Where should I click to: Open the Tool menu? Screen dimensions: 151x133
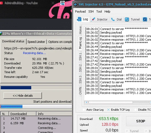pyautogui.click(x=99, y=11)
